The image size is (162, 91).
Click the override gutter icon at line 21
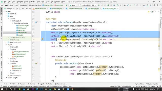click(36, 22)
